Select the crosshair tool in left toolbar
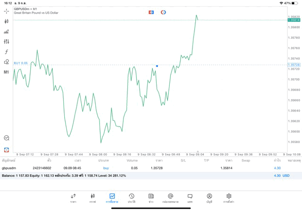 [x=7, y=10]
